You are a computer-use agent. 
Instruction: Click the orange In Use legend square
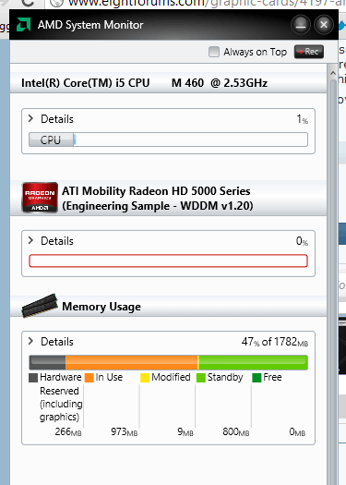pos(89,378)
